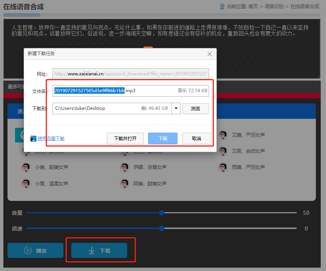Click the avatar icon next to 小美，甜美女声

(x=26, y=167)
